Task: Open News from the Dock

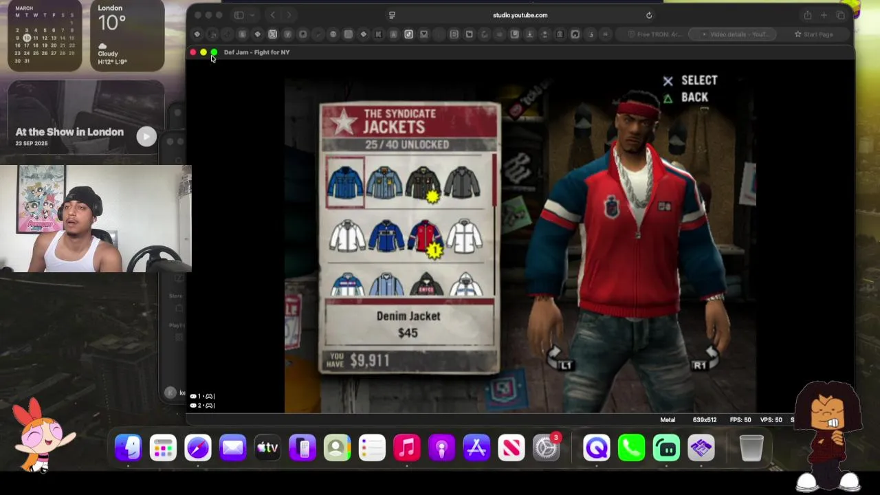Action: point(511,448)
